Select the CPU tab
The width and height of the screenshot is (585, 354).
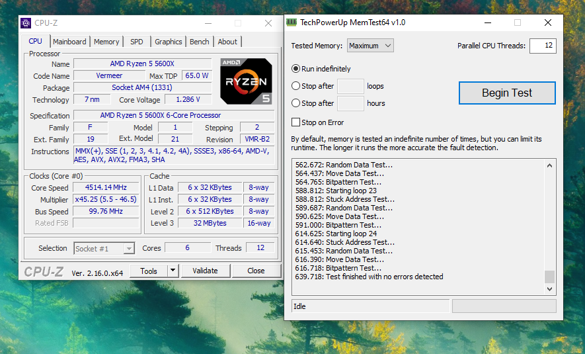coord(36,41)
